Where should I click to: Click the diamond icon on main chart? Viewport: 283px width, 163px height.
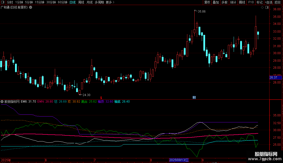[262, 8]
